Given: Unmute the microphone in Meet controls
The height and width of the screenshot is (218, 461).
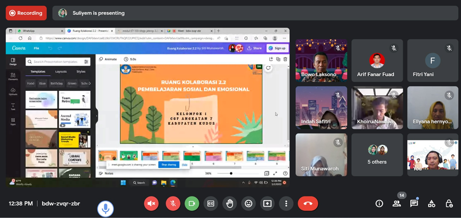Looking at the screenshot, I should pyautogui.click(x=173, y=204).
